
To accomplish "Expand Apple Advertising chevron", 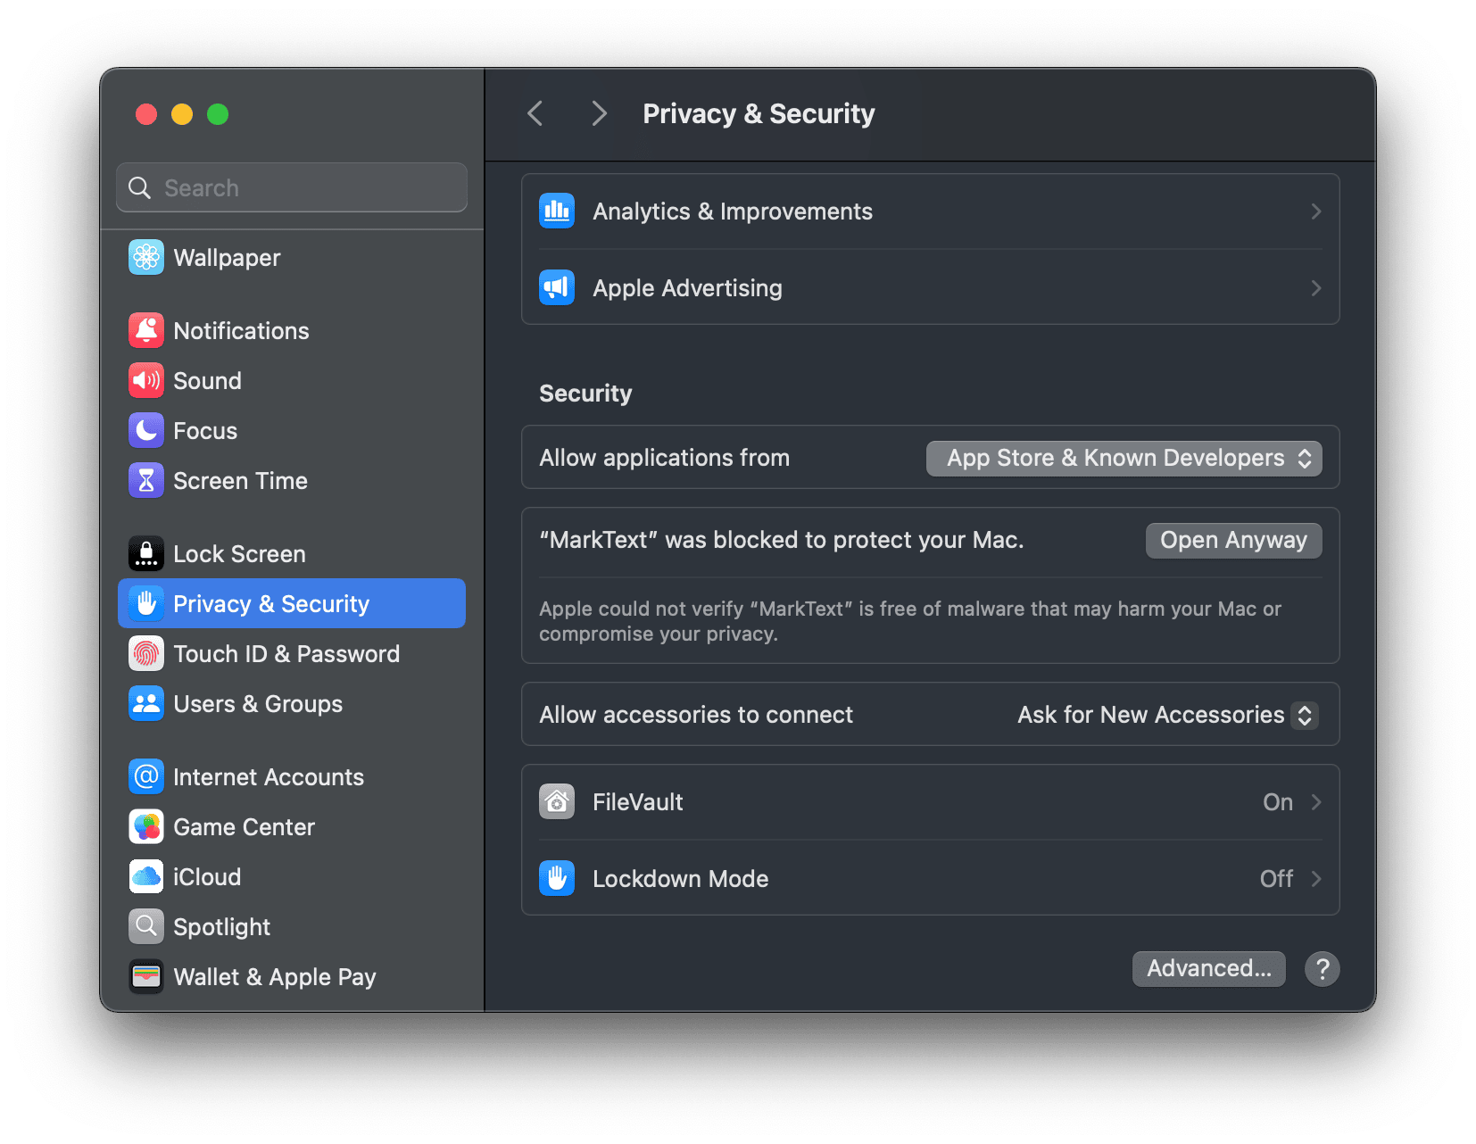I will (x=1316, y=288).
